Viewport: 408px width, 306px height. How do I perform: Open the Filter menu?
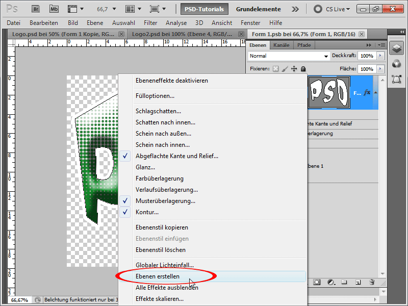click(x=150, y=23)
